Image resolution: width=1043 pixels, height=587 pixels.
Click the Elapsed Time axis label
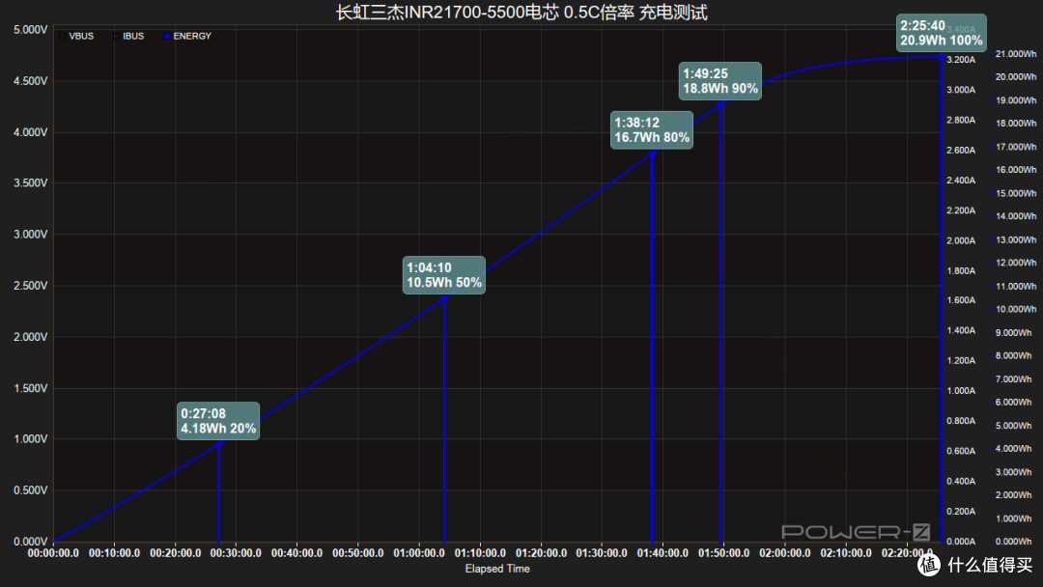tap(497, 569)
